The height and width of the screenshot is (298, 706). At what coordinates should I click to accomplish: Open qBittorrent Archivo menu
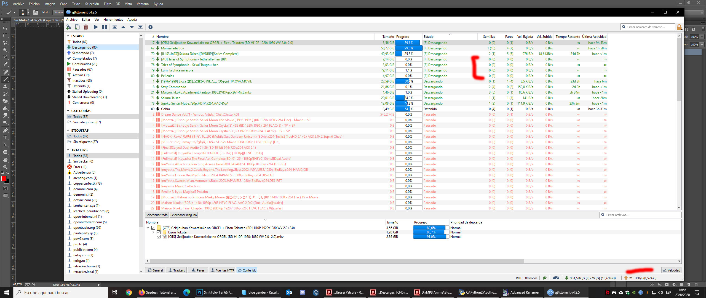72,20
